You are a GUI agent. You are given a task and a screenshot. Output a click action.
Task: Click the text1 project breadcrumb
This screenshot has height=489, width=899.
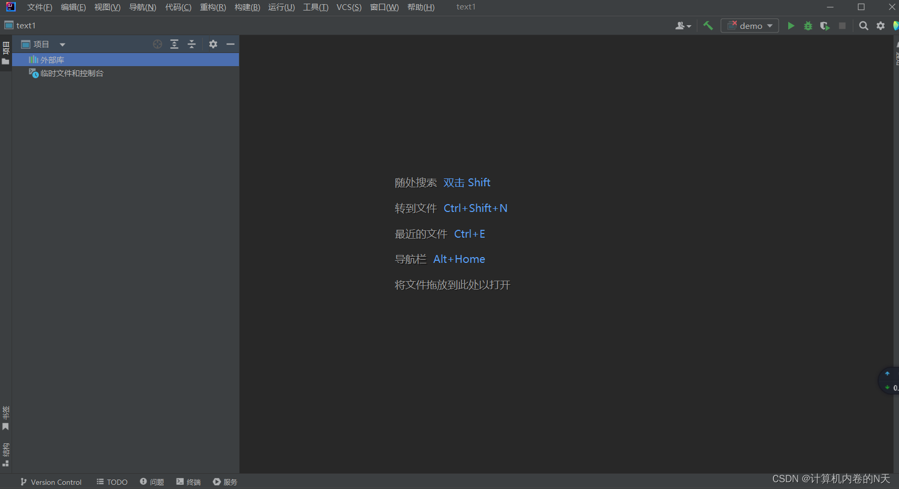click(20, 25)
